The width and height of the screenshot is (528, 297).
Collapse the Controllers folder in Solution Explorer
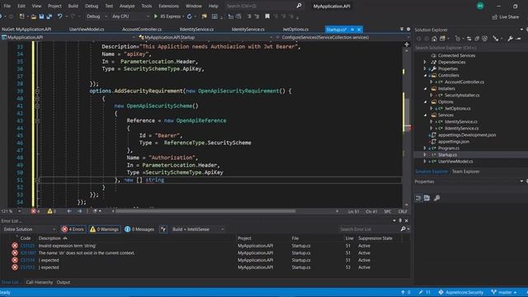pyautogui.click(x=425, y=75)
